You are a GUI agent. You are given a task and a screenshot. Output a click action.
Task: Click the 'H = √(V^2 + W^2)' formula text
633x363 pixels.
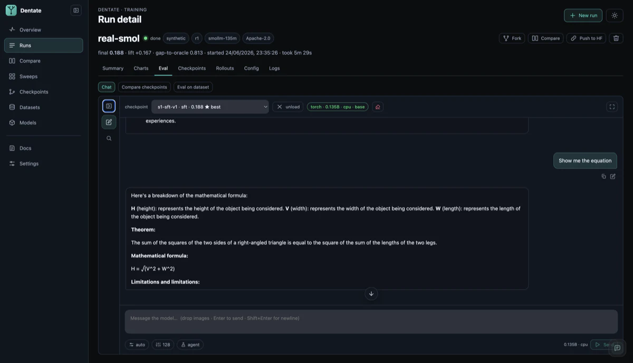pyautogui.click(x=153, y=269)
